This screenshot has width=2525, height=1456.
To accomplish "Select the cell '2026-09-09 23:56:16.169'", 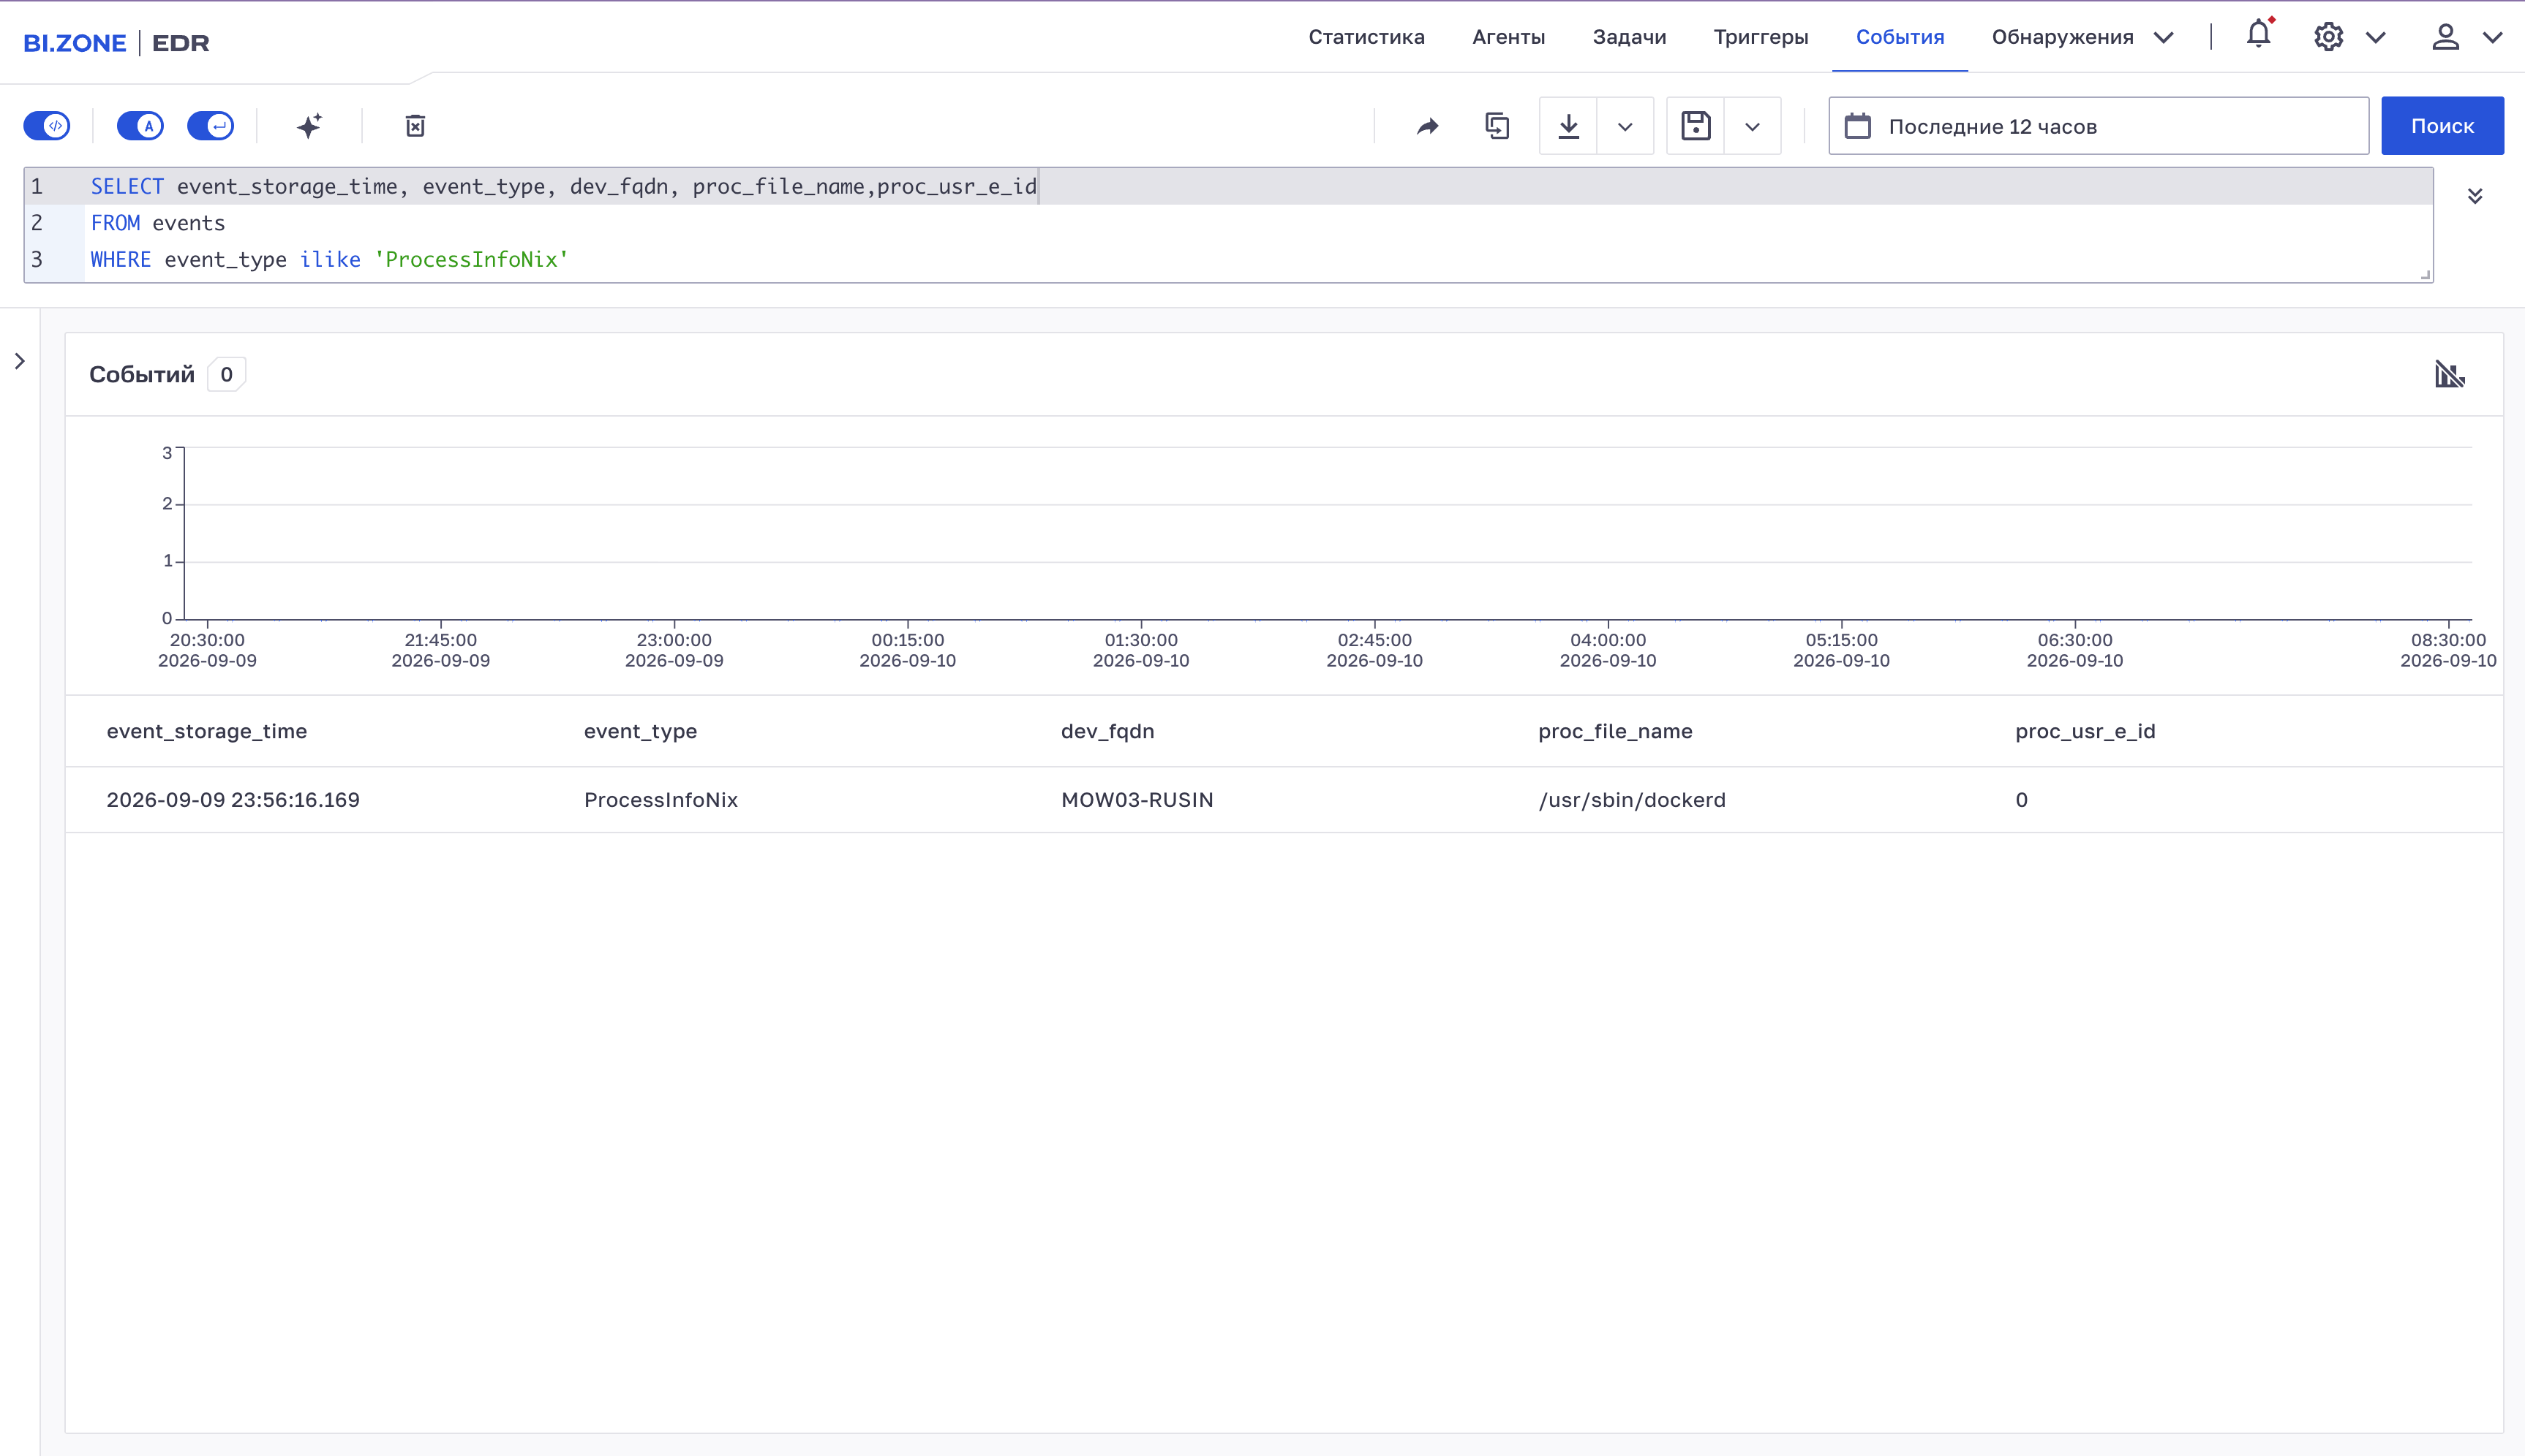I will [233, 800].
